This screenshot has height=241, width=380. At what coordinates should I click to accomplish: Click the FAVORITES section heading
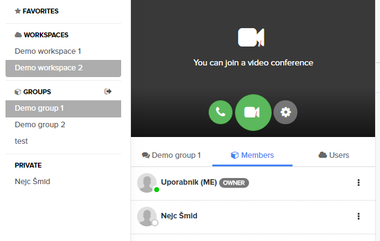tap(40, 11)
